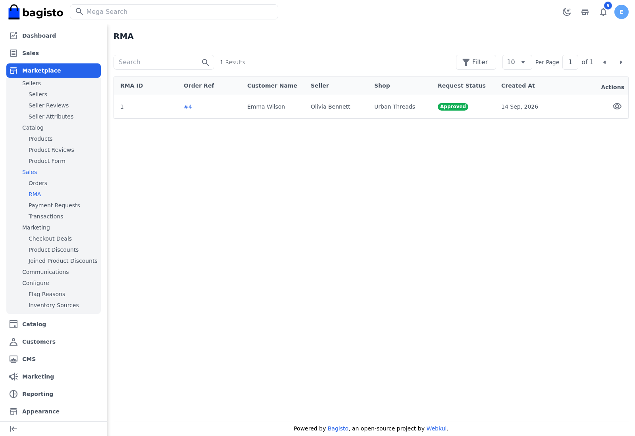Click the page number input
The width and height of the screenshot is (635, 436).
tap(570, 62)
